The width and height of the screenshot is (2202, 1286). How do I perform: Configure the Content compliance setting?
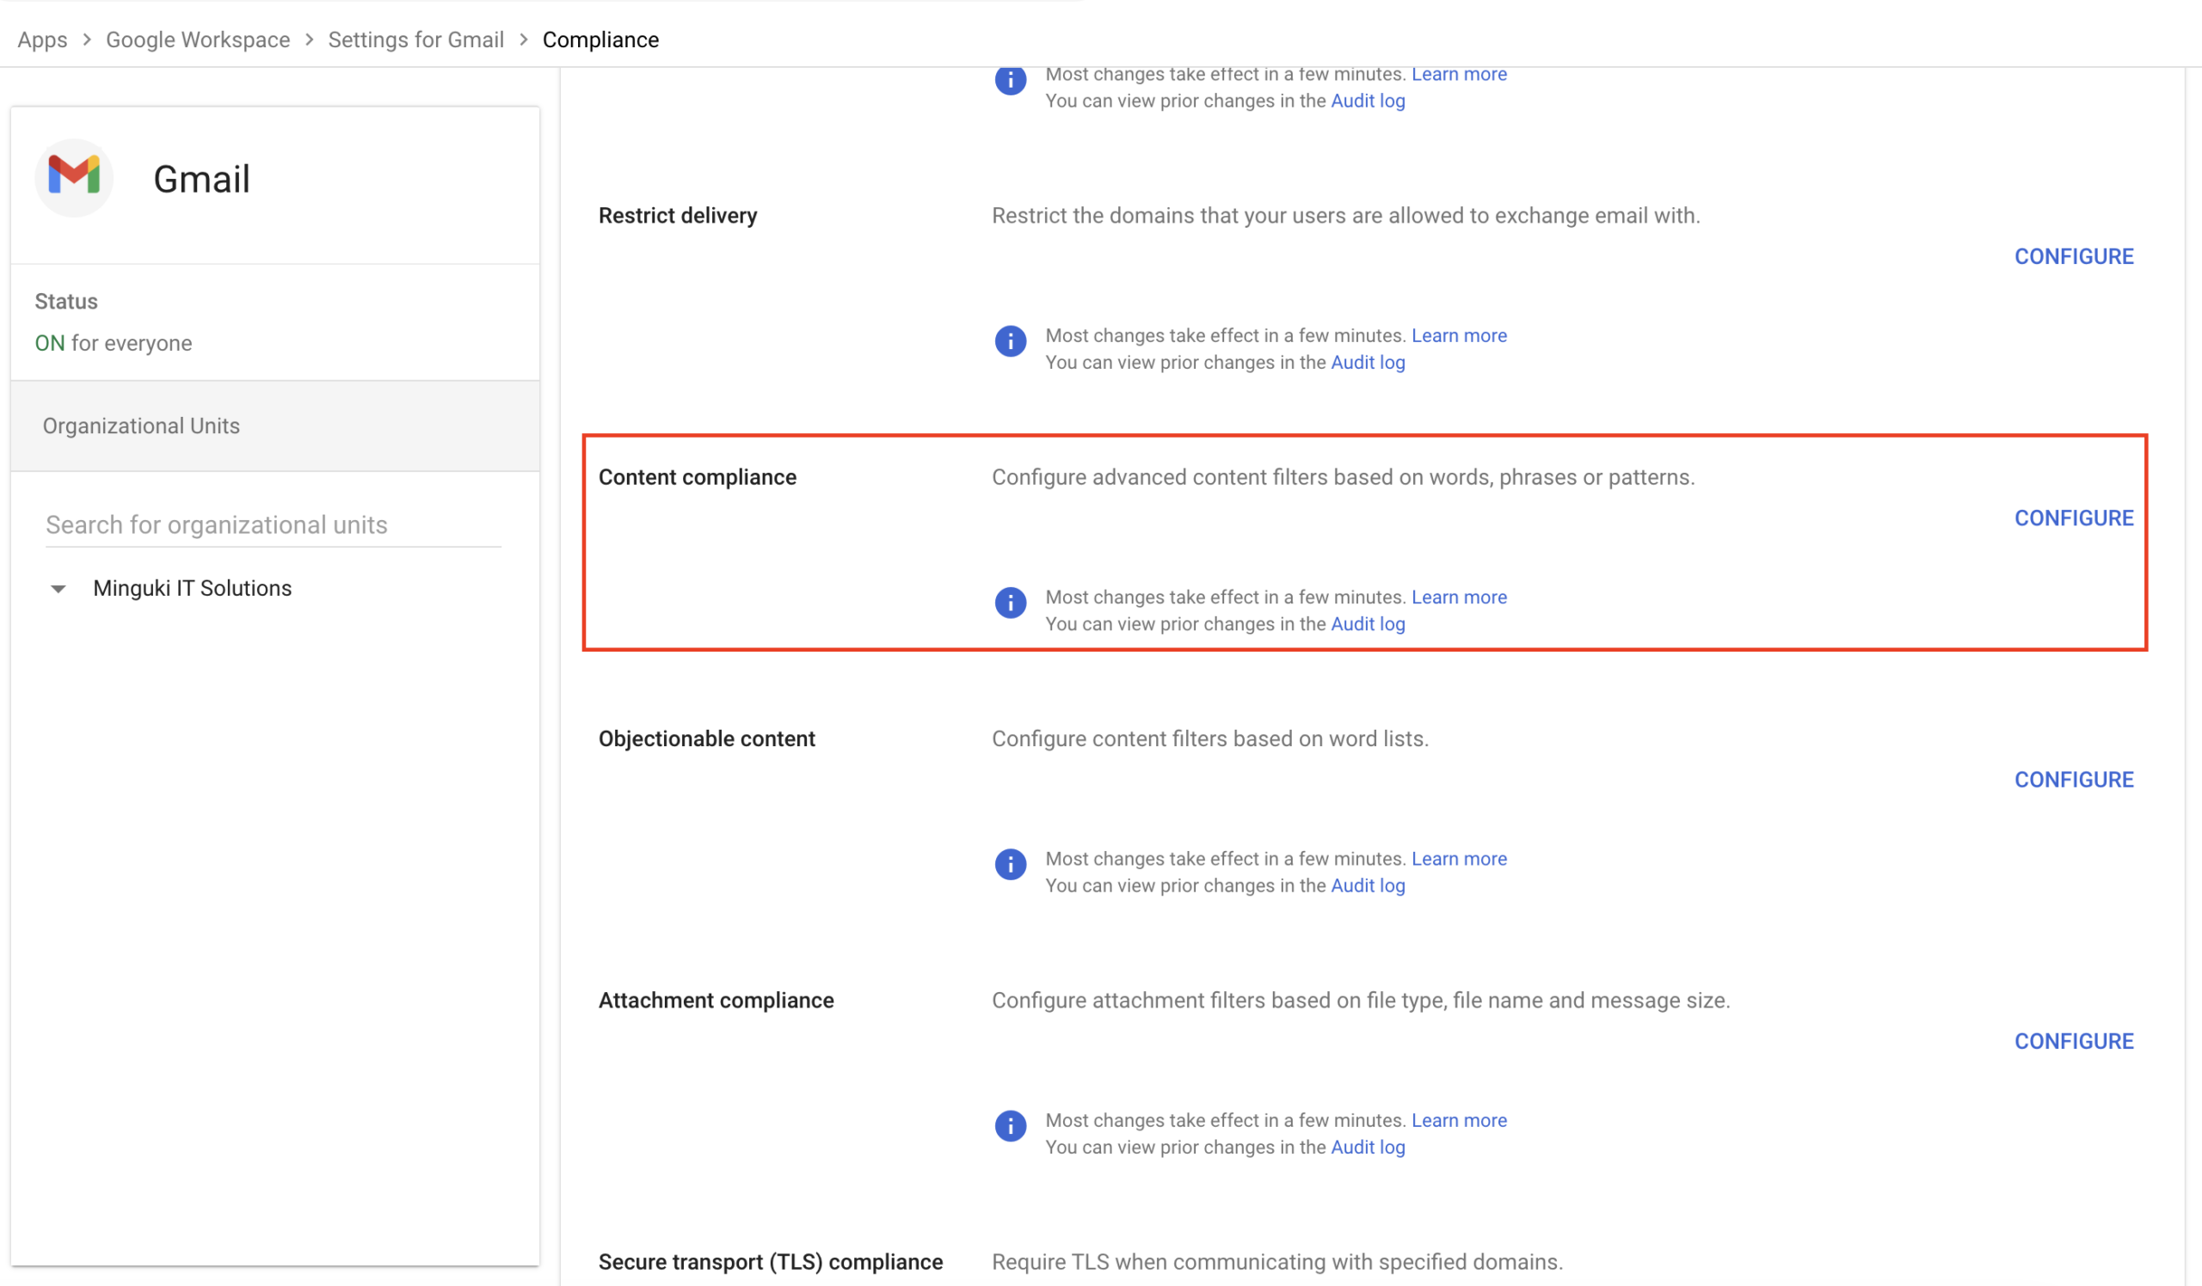[2074, 517]
